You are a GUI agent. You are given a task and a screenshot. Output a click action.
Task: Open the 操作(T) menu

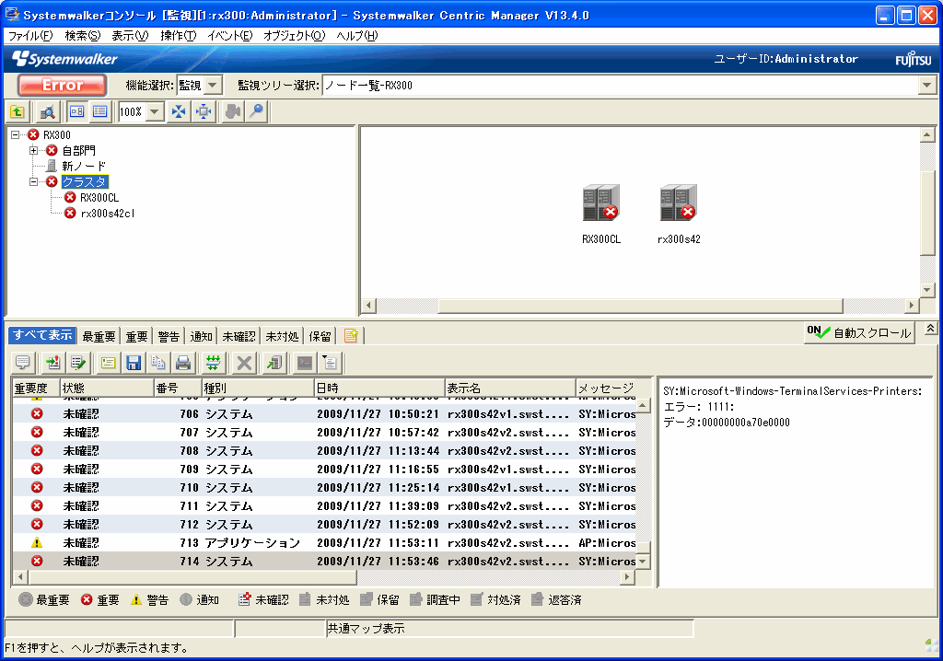(x=178, y=36)
